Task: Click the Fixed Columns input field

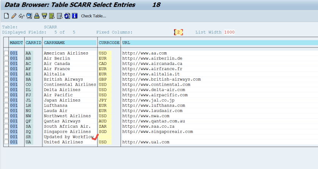Action: (x=179, y=32)
